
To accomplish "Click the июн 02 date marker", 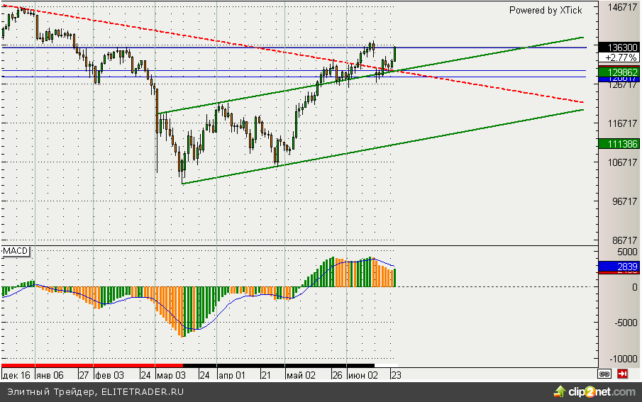I will click(x=362, y=374).
